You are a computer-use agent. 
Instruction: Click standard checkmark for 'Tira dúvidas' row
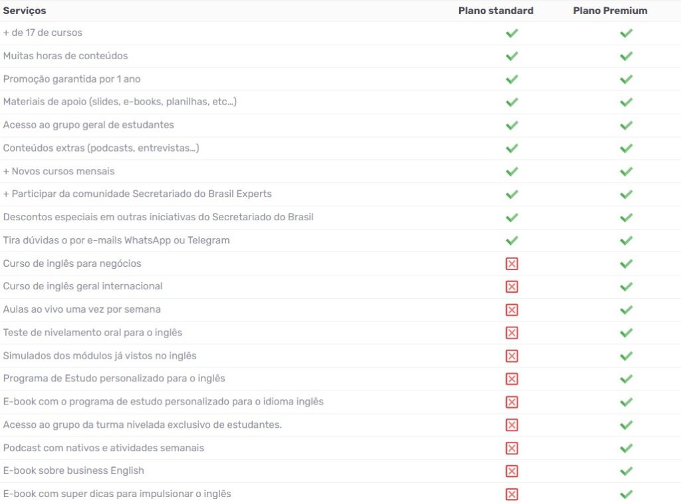point(511,240)
